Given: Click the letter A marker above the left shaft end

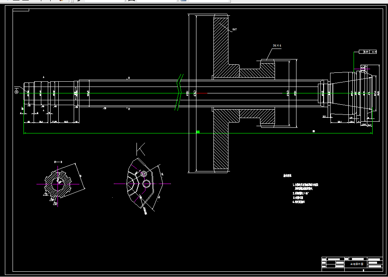Looking at the screenshot, I should (x=44, y=77).
